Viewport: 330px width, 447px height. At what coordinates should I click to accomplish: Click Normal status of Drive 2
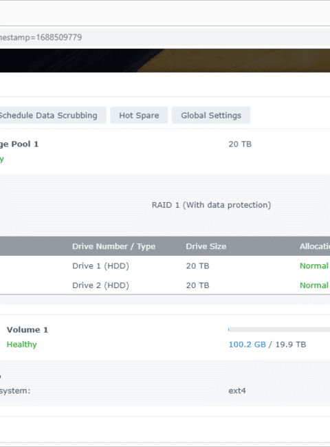coord(314,285)
